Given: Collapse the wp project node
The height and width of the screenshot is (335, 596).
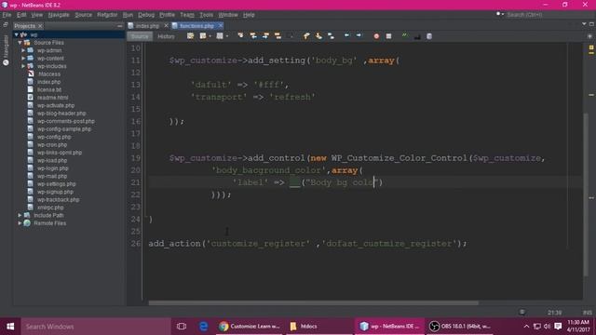Looking at the screenshot, I should click(x=17, y=34).
